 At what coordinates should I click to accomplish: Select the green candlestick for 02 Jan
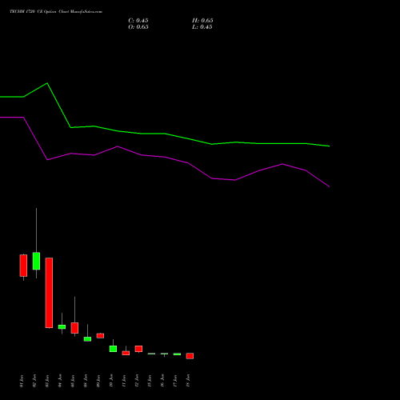(36, 261)
